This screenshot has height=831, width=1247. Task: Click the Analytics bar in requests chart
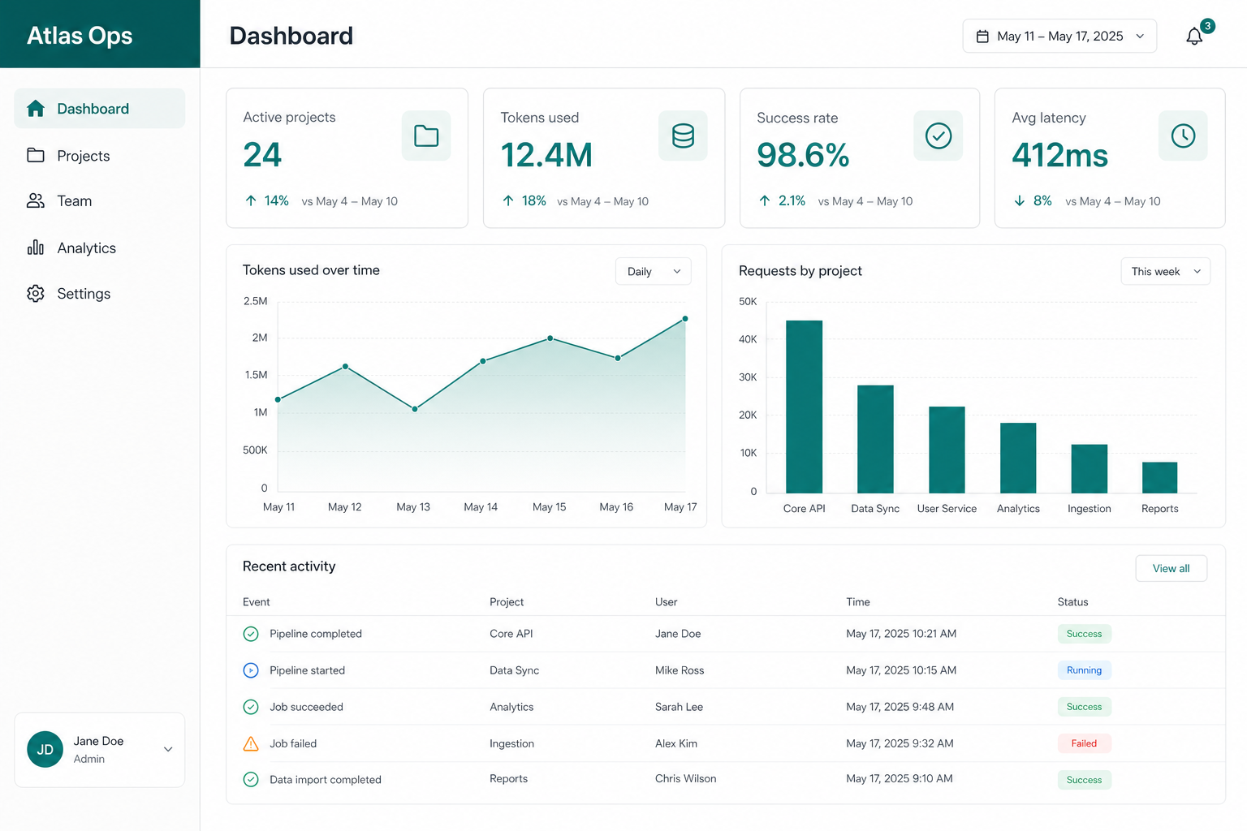[1018, 458]
